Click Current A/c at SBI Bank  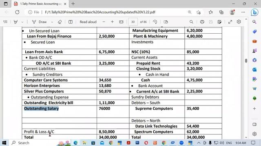[158, 92]
